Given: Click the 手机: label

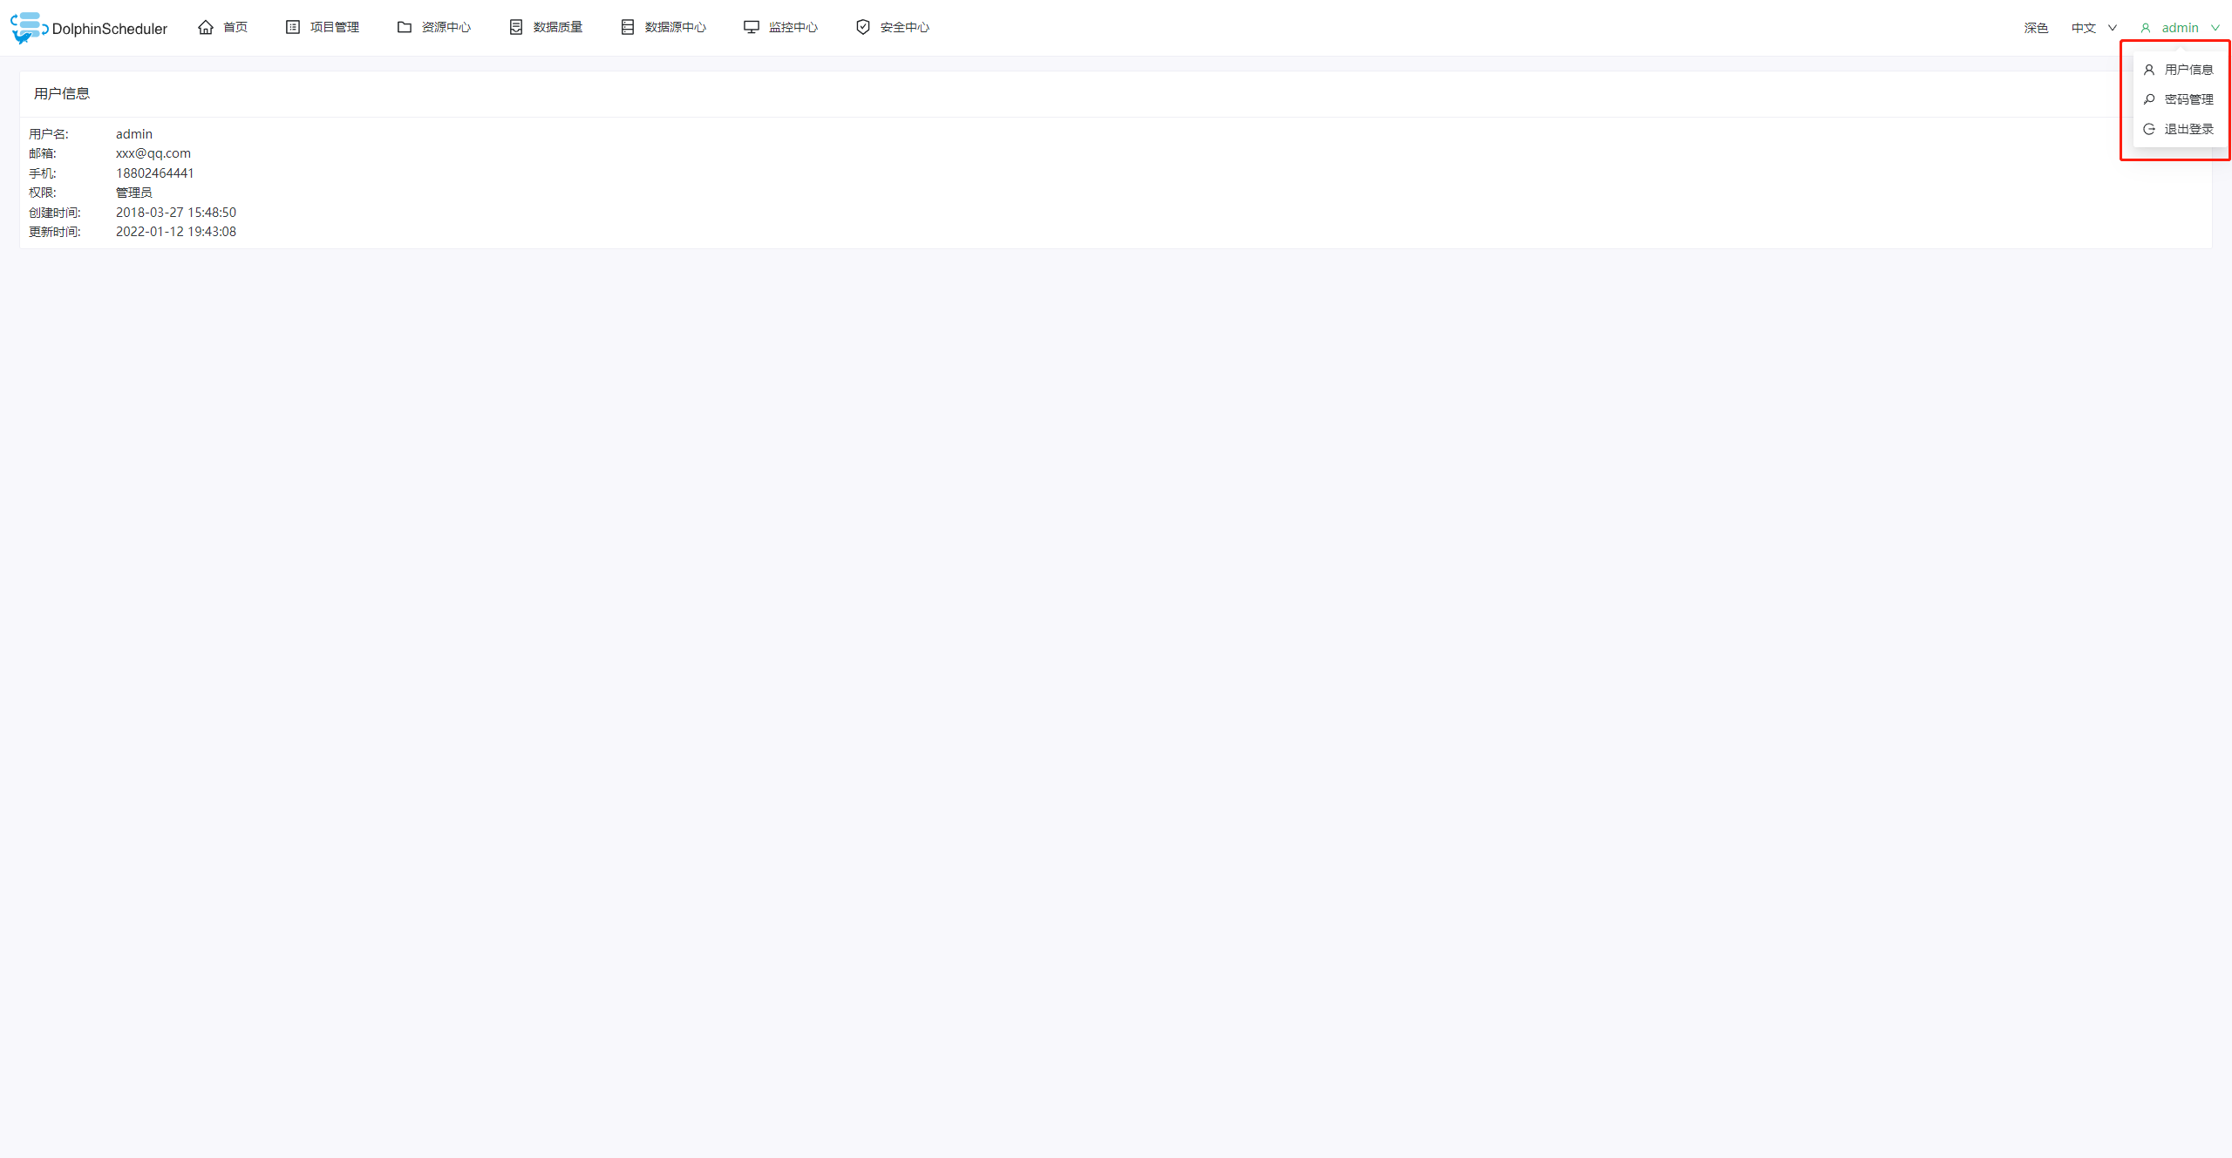Looking at the screenshot, I should 43,173.
